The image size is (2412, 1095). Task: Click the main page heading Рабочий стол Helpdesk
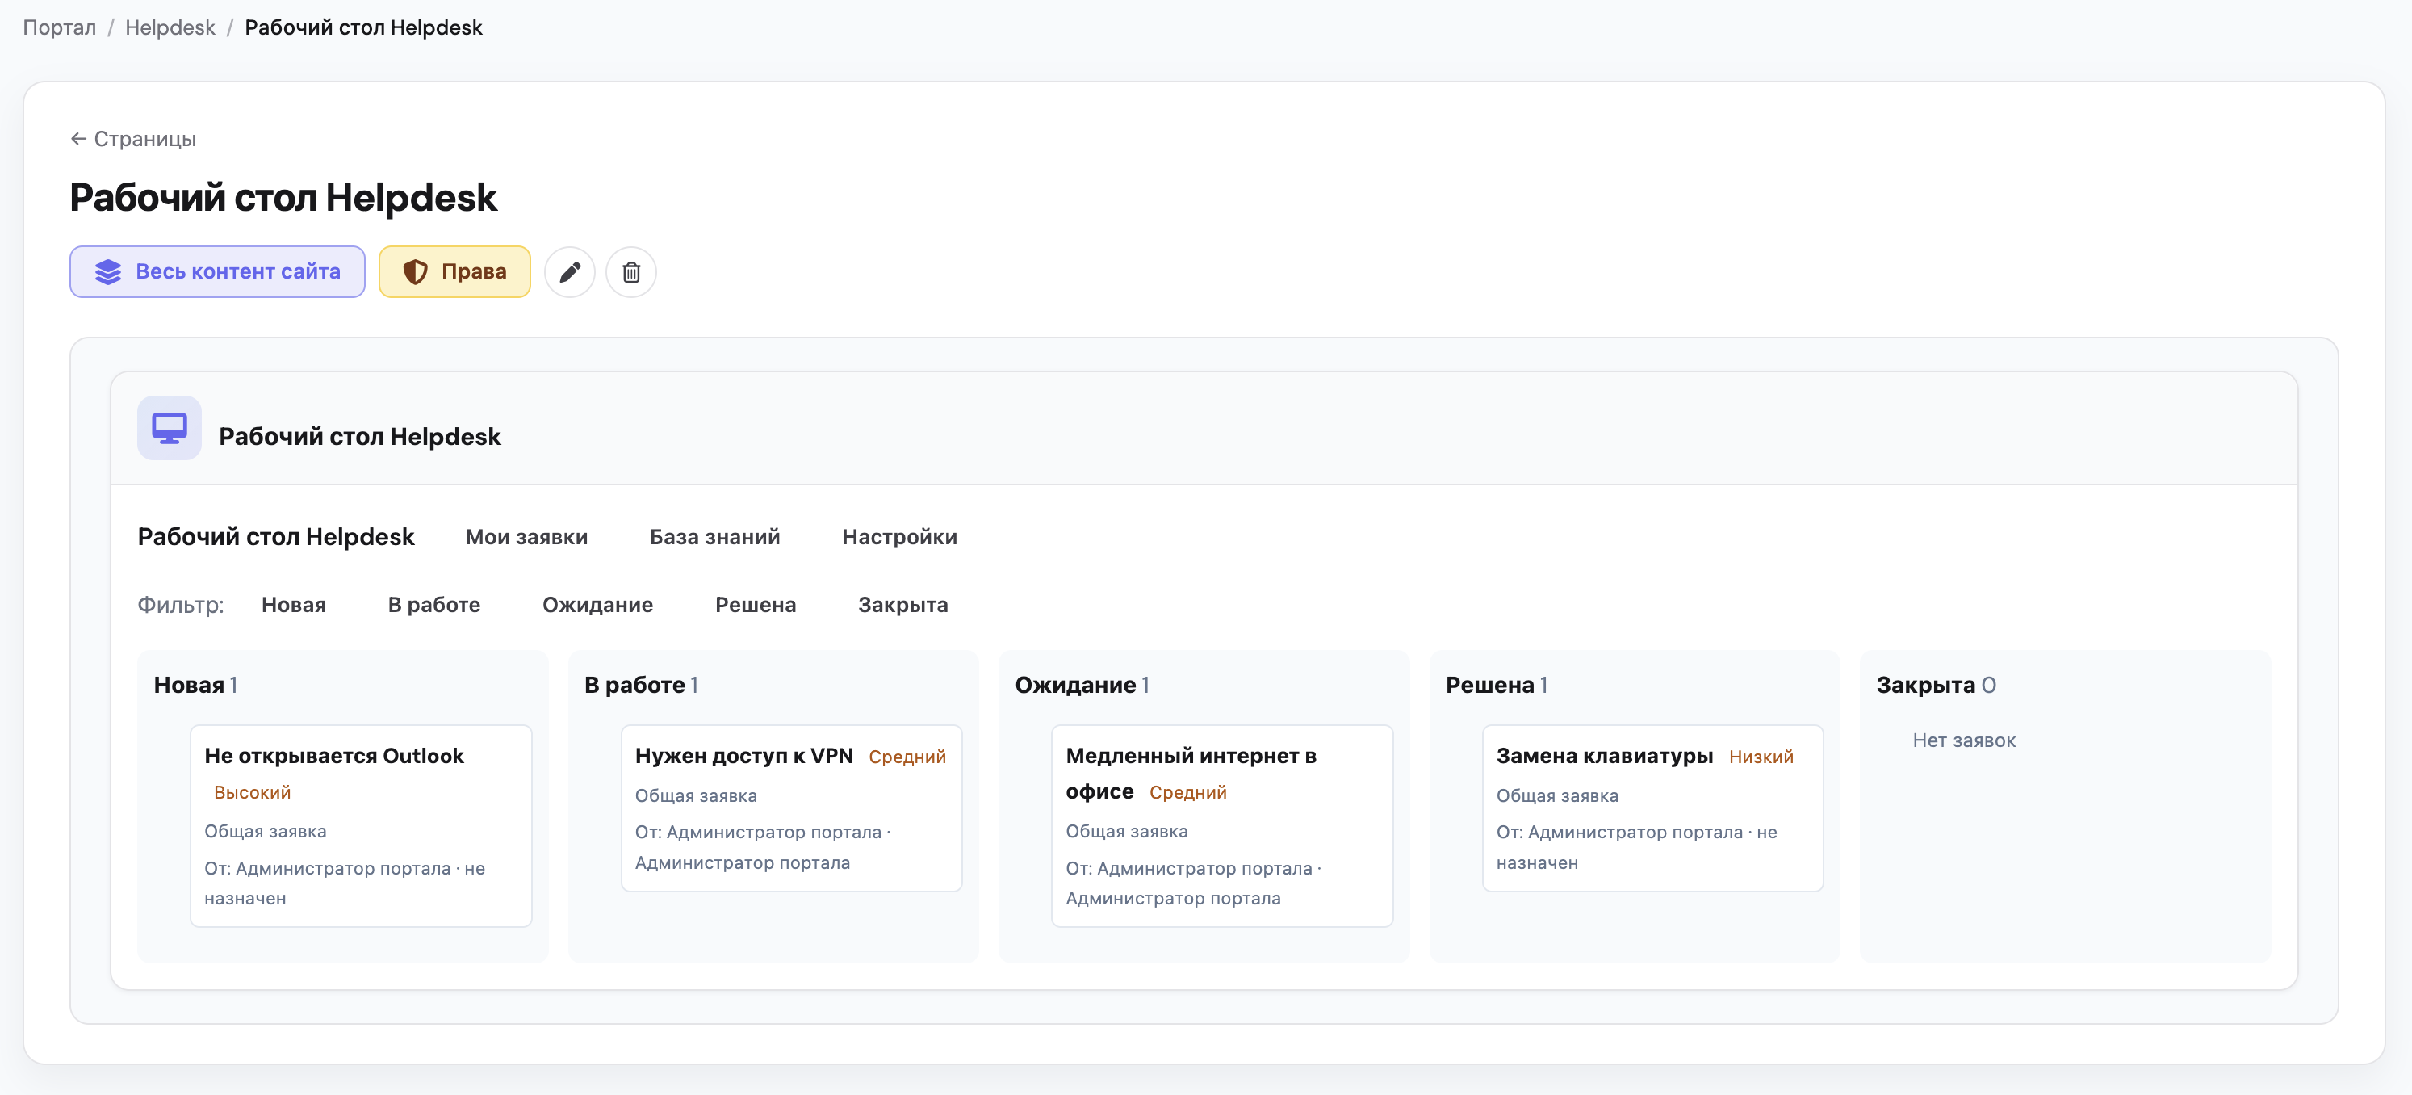(x=283, y=198)
